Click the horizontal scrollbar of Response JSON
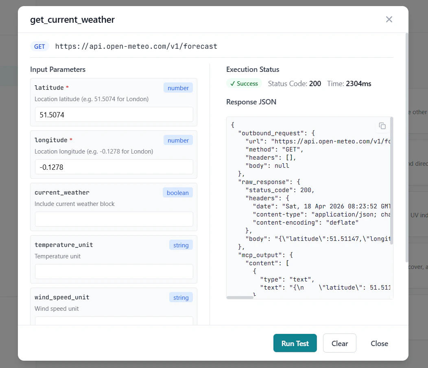The height and width of the screenshot is (368, 428). [x=240, y=297]
